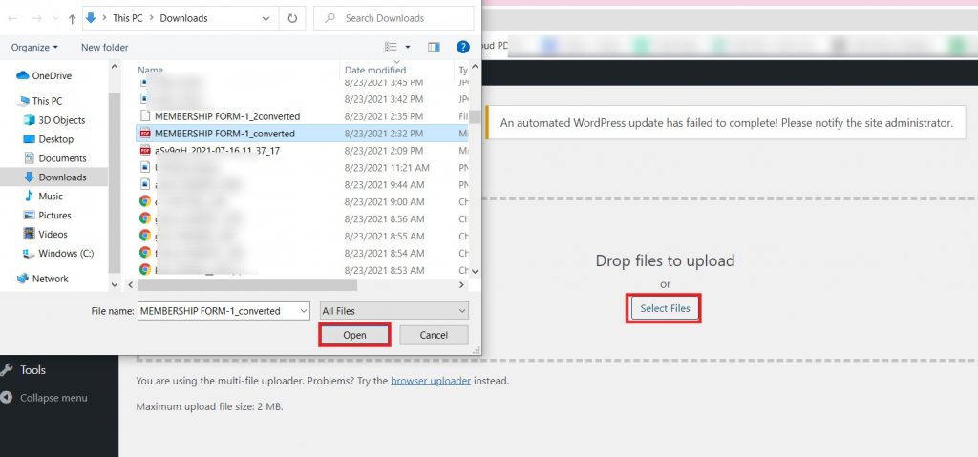Click the Tools wrench icon in WordPress
The image size is (978, 457).
click(7, 370)
